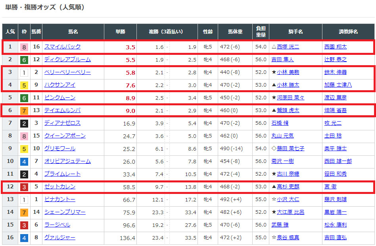The width and height of the screenshot is (376, 246).
Task: Open グリモワール horse details
Action: 59,149
